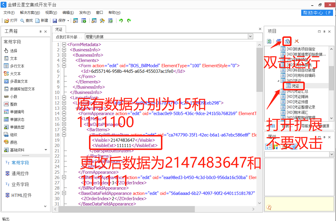Select the 凭证 child item in project tree
Screen dimensions: 336x221
click(x=293, y=86)
